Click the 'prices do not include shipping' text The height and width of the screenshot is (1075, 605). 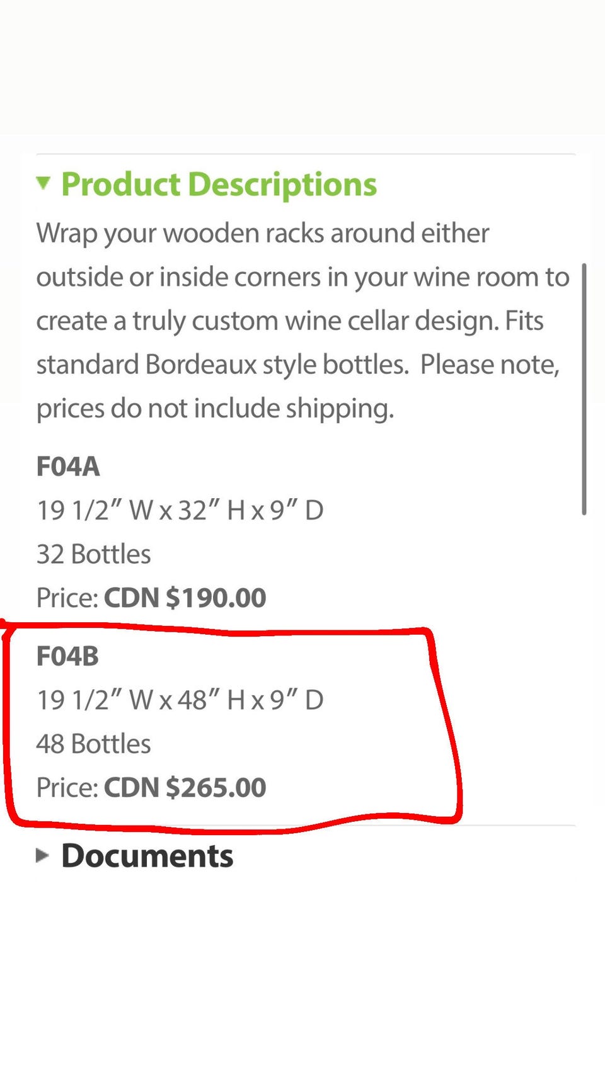click(x=215, y=408)
